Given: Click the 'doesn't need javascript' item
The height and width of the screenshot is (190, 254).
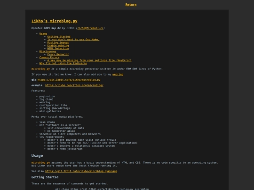Looking at the screenshot, I should [65, 149].
